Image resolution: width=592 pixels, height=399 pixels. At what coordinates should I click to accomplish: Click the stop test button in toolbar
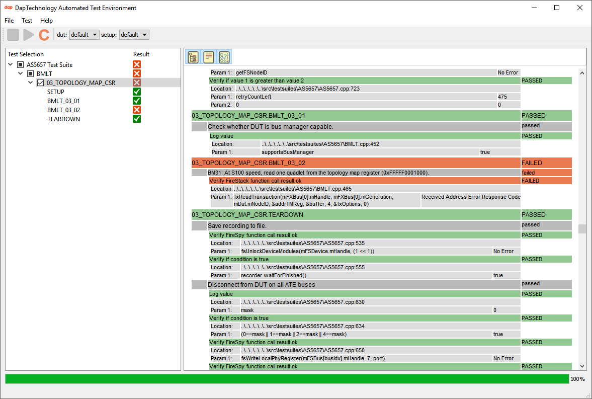tap(13, 35)
